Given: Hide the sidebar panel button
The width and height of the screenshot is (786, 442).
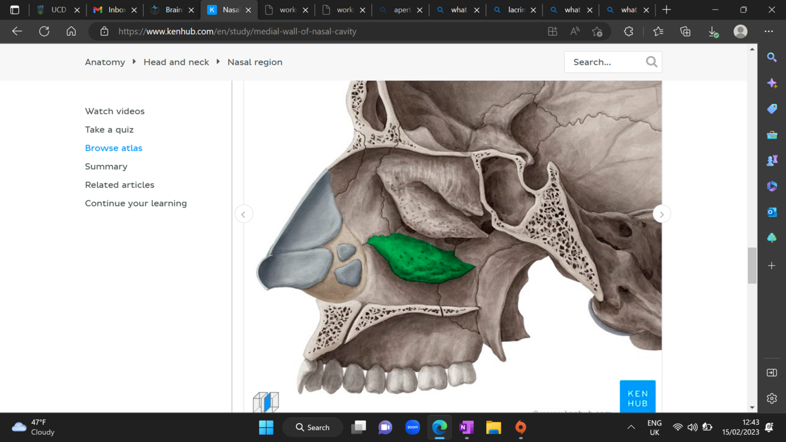Looking at the screenshot, I should coord(772,373).
